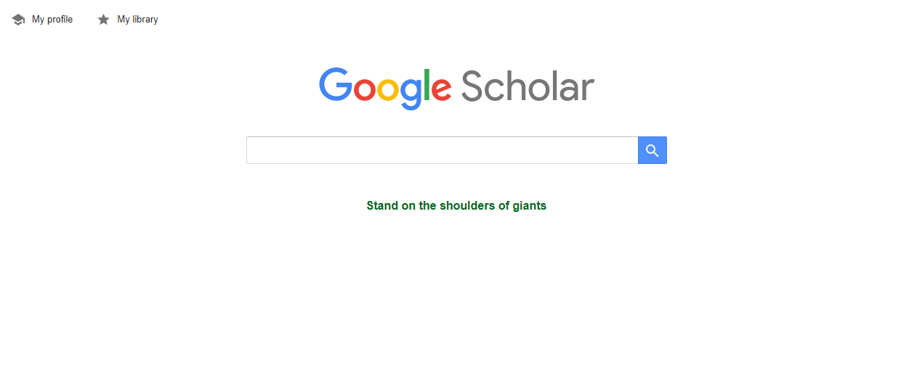Click the Google Scholar logo
The width and height of the screenshot is (909, 370).
[x=456, y=89]
